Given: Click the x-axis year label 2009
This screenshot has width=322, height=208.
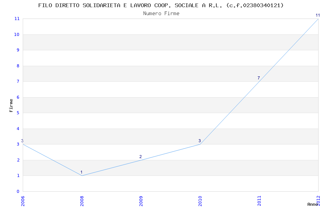Looking at the screenshot, I should pos(141,201).
